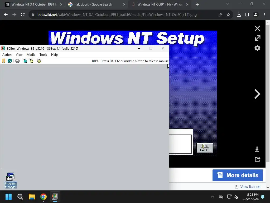Screen dimensions: 270x203
Task: Open Windows Start menu
Action: (8, 197)
